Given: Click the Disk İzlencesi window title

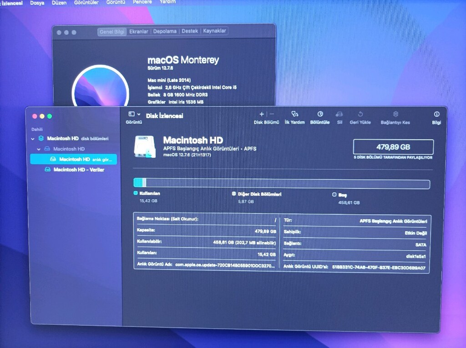Looking at the screenshot, I should (x=165, y=116).
